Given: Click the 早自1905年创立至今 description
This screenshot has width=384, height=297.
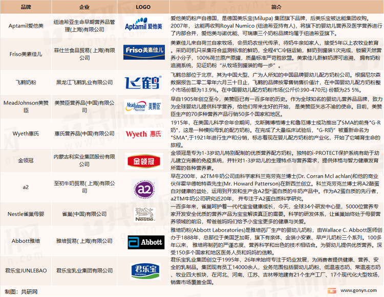Looking at the screenshot, I should pos(276,106).
